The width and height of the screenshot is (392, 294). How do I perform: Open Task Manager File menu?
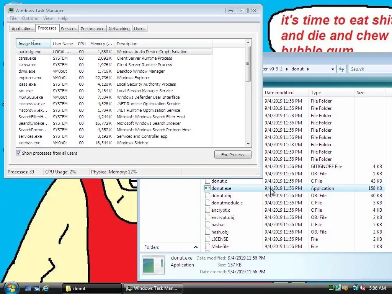coord(13,18)
